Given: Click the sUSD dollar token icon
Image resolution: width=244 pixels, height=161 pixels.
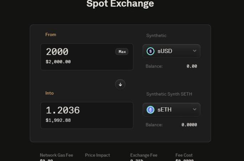Looking at the screenshot, I should (151, 51).
